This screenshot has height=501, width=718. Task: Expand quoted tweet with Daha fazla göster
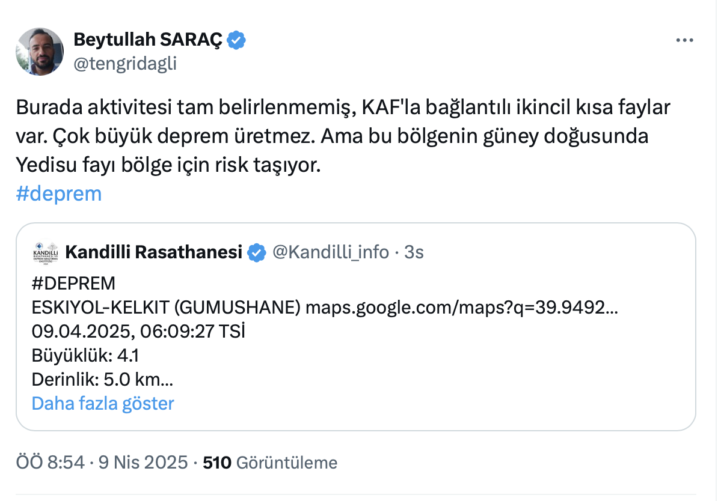[x=103, y=403]
